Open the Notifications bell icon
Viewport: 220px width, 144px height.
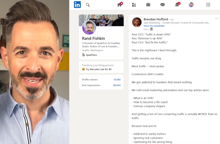pyautogui.click(x=177, y=4)
